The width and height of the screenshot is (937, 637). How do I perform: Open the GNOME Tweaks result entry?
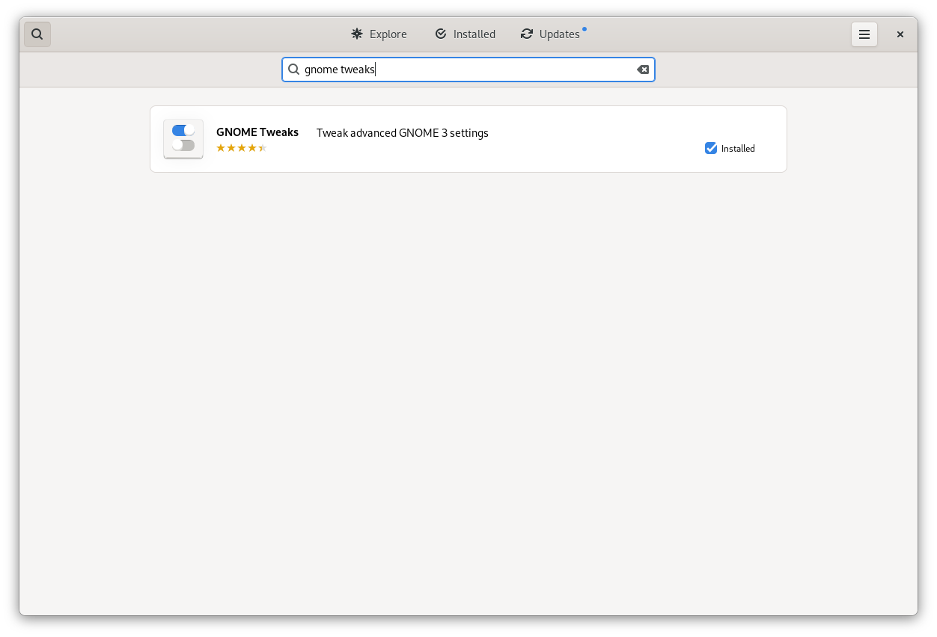(468, 138)
